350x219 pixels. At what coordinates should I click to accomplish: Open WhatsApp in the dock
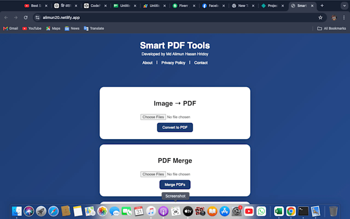pyautogui.click(x=261, y=211)
